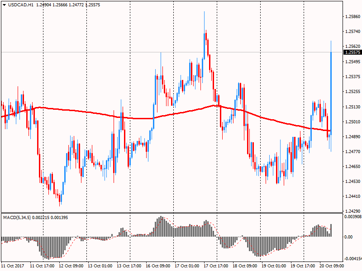
Task: Click the OHLC values 1.24904 1.25666 1.24772 1.25575
Action: [68, 5]
